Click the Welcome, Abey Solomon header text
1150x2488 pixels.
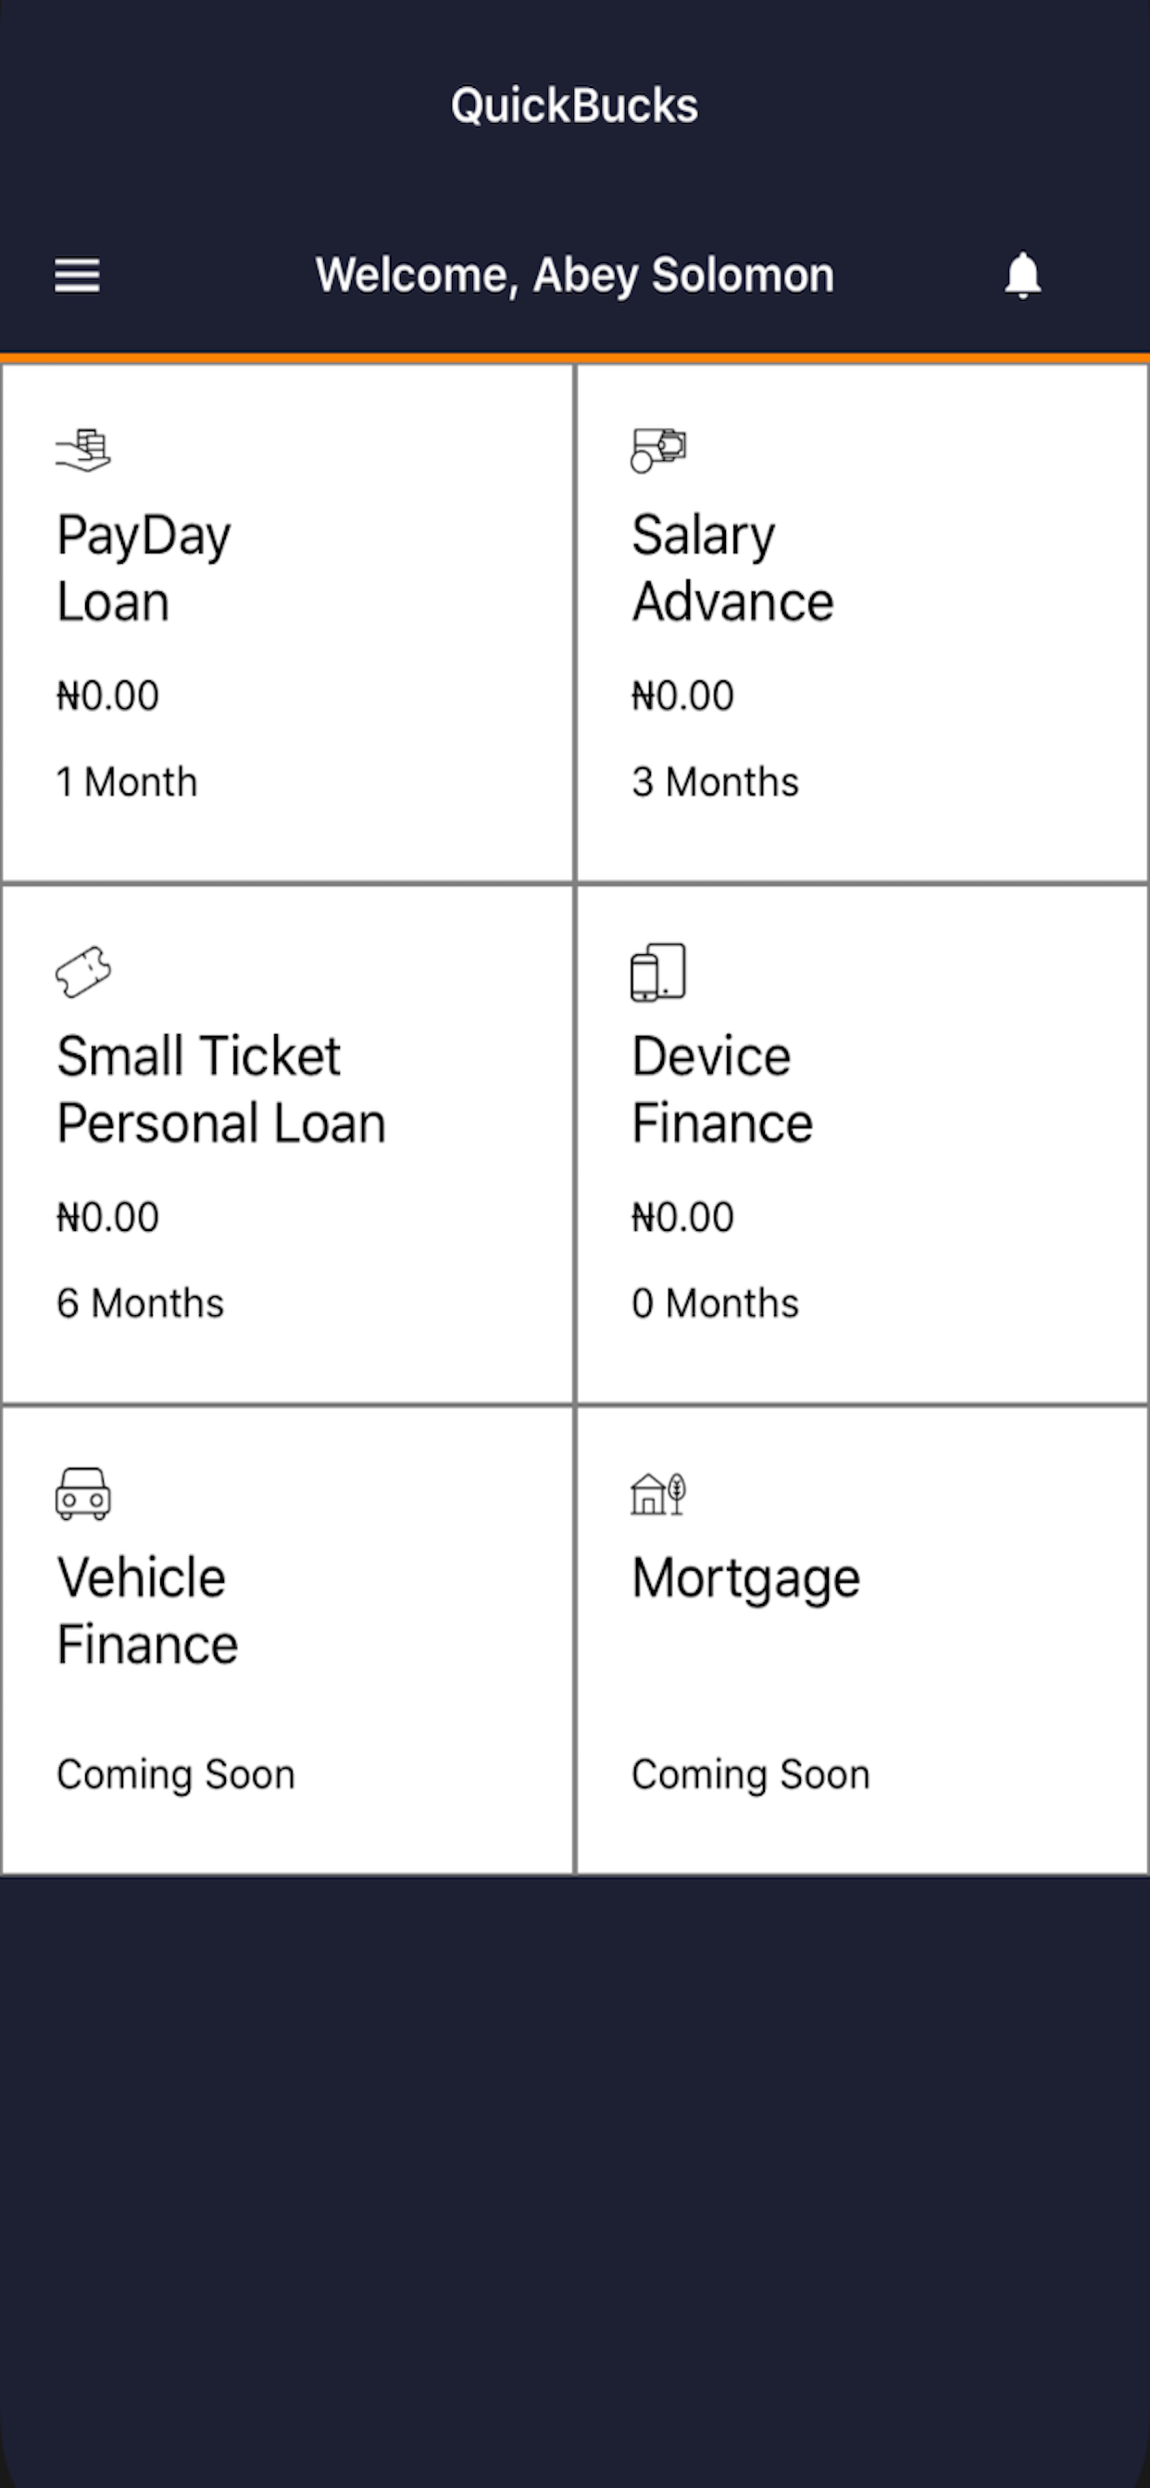[x=574, y=275]
